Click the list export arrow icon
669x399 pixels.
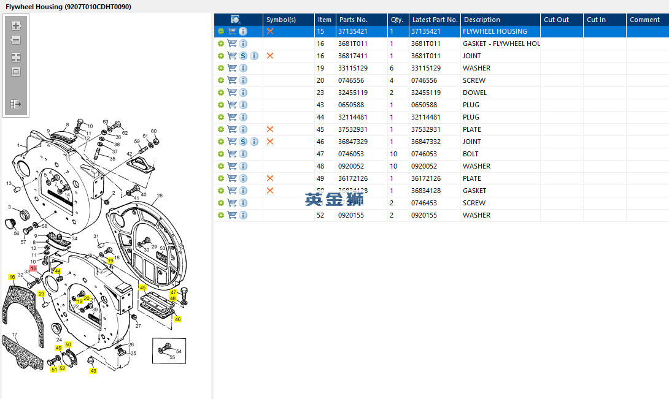pyautogui.click(x=16, y=105)
